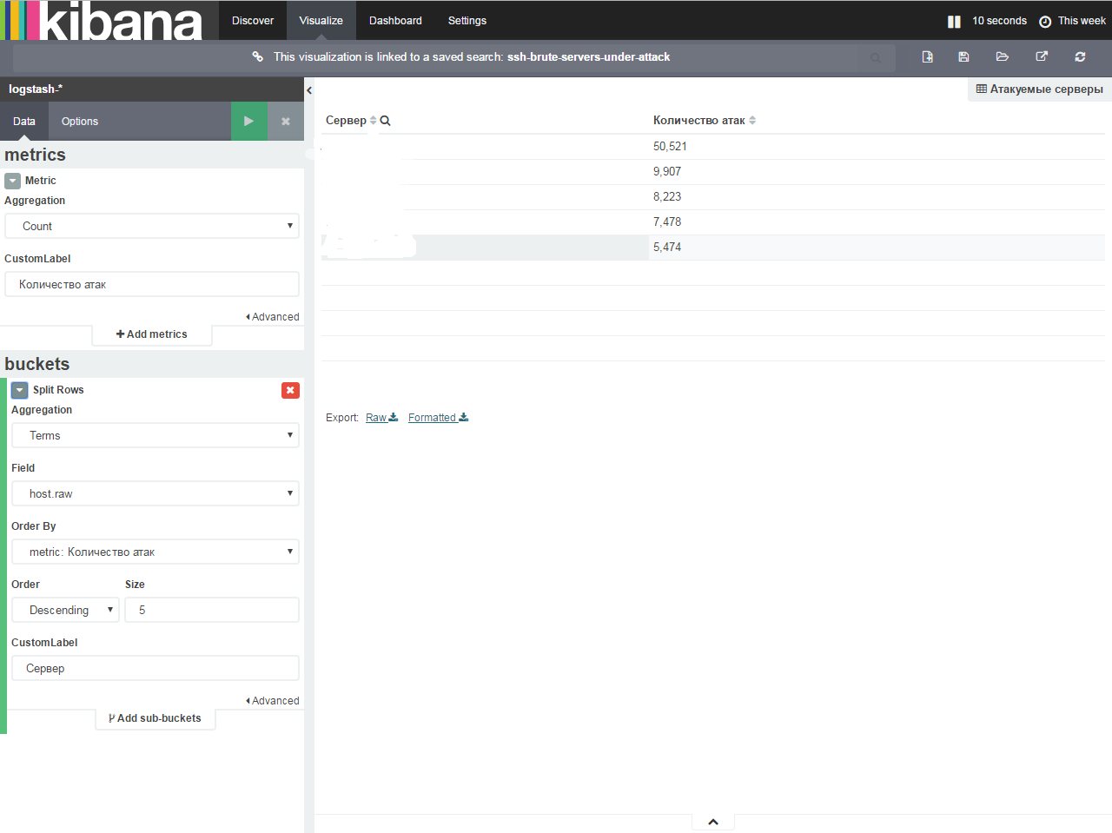Pause the auto-refresh with the pause icon
The width and height of the screenshot is (1112, 833).
coord(954,21)
